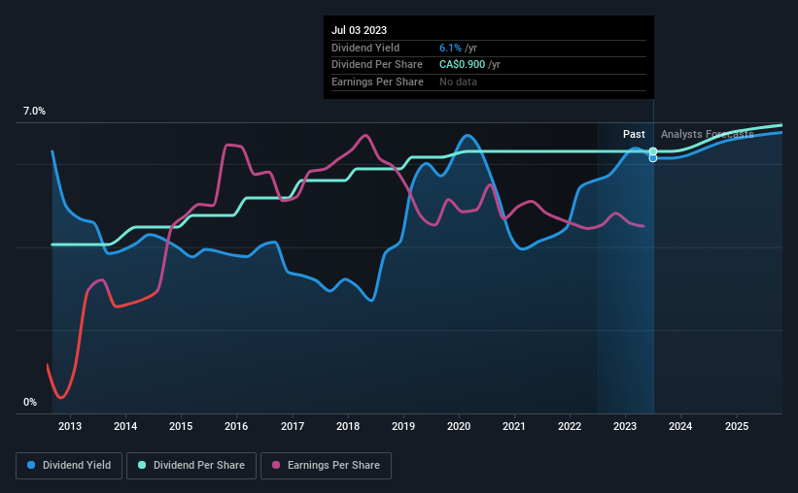Click the pink Earnings Per Share legend dot
Screen dimensions: 798x493
[x=276, y=465]
